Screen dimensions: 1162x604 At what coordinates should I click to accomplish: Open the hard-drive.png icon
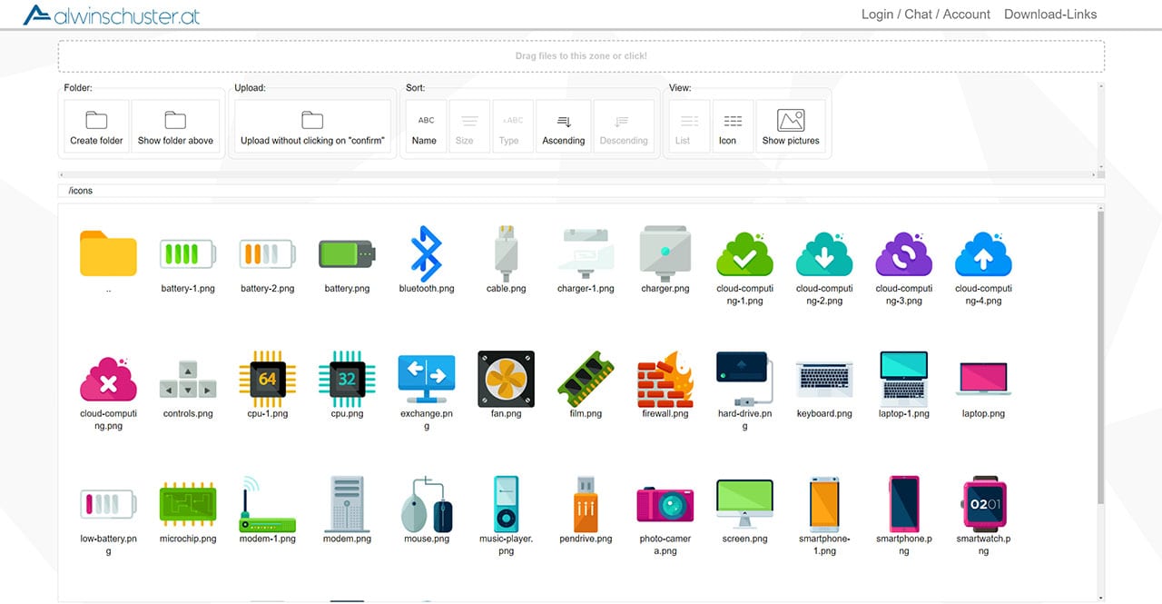(744, 379)
